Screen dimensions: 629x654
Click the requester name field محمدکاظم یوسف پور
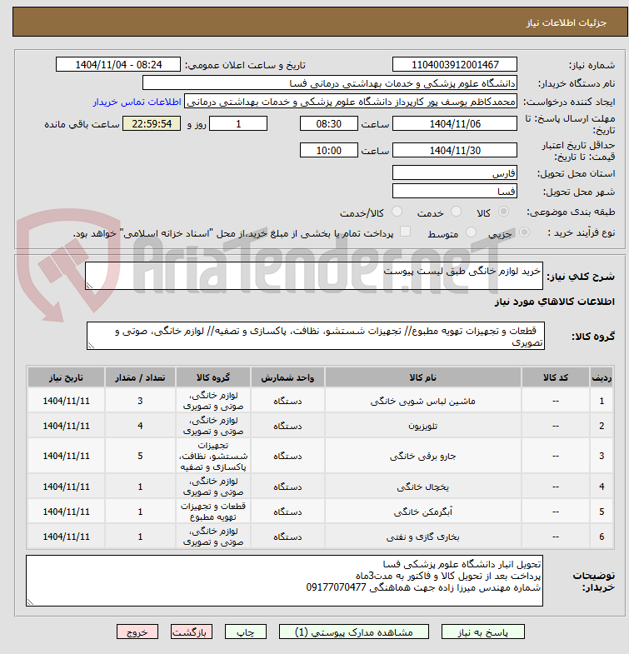[351, 102]
